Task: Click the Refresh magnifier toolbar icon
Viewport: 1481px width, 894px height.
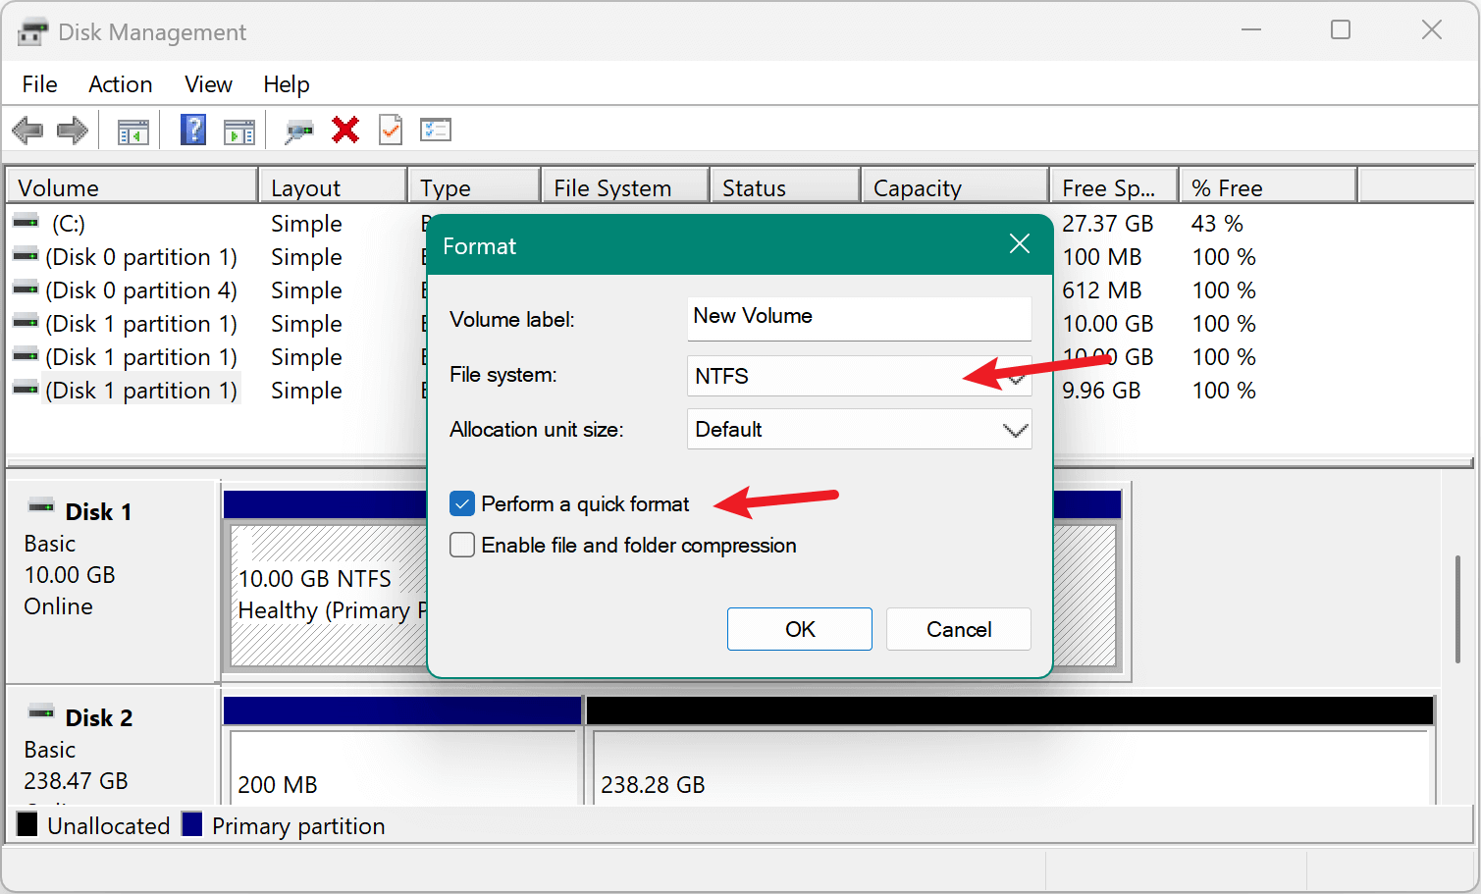Action: tap(300, 130)
